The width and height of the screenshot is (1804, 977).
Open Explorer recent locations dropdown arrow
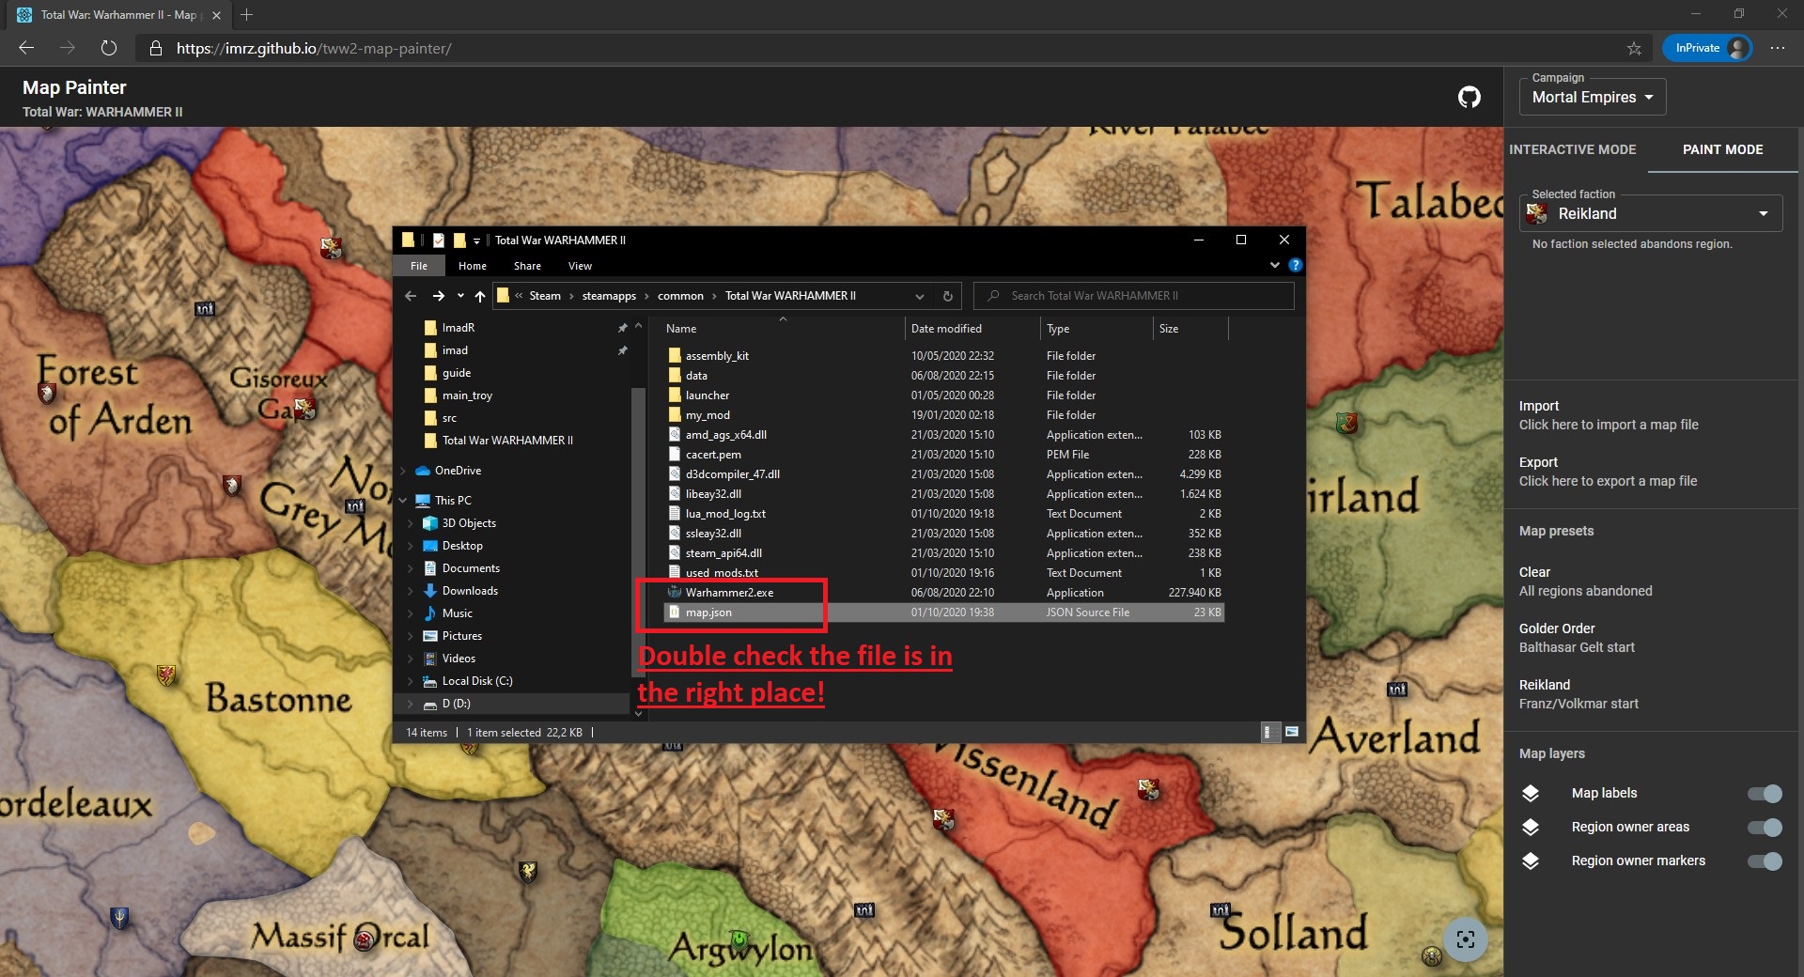coord(460,296)
